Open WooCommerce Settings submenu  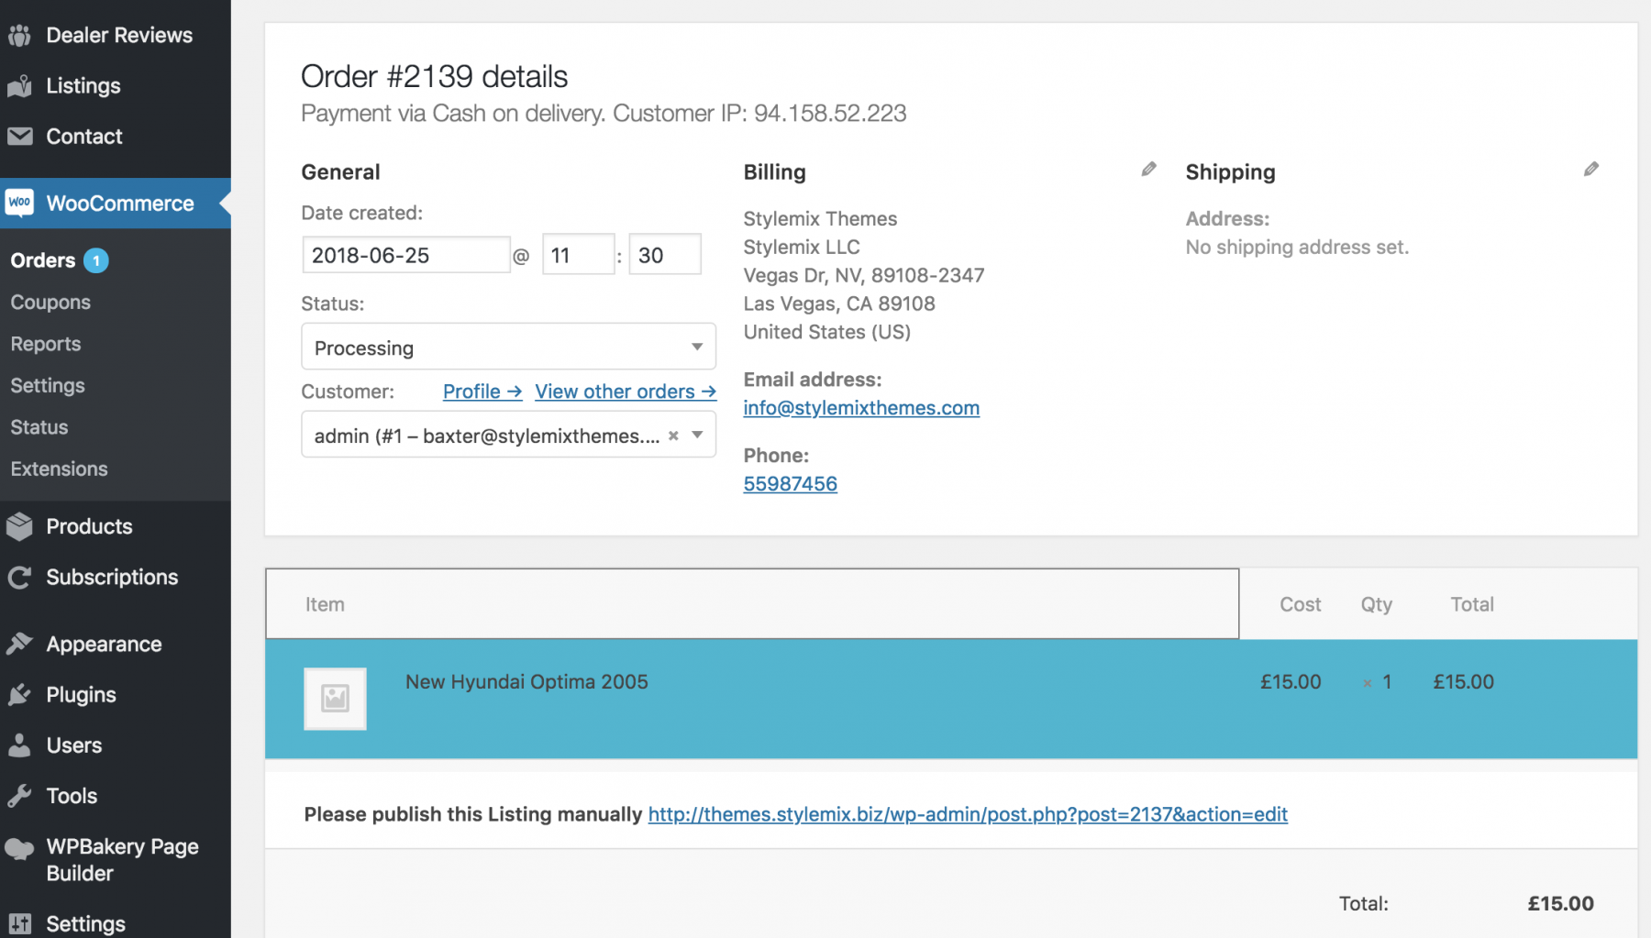pyautogui.click(x=48, y=385)
